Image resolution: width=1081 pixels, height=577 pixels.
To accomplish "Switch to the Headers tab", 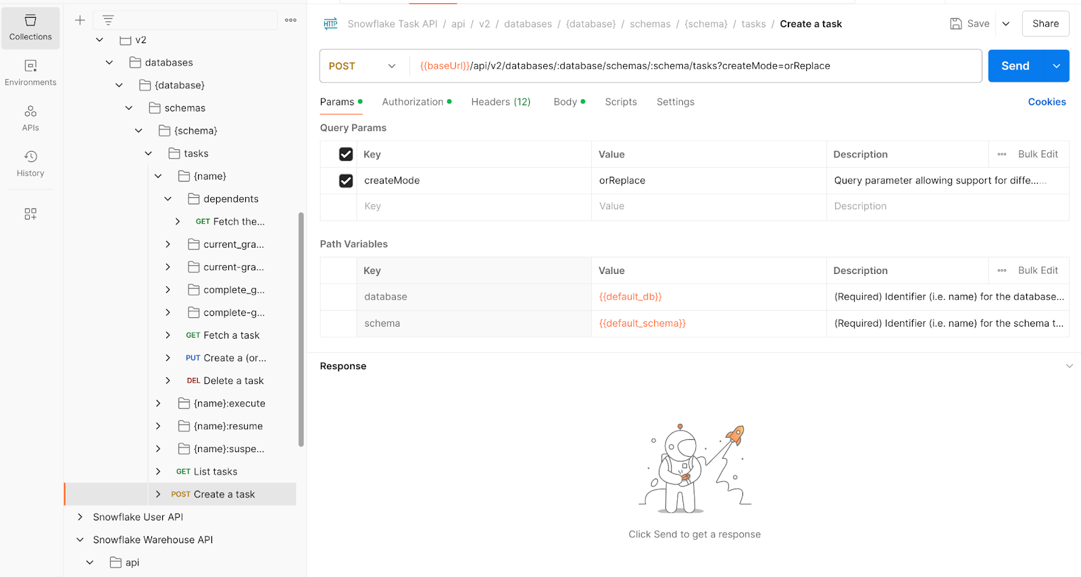I will [501, 102].
